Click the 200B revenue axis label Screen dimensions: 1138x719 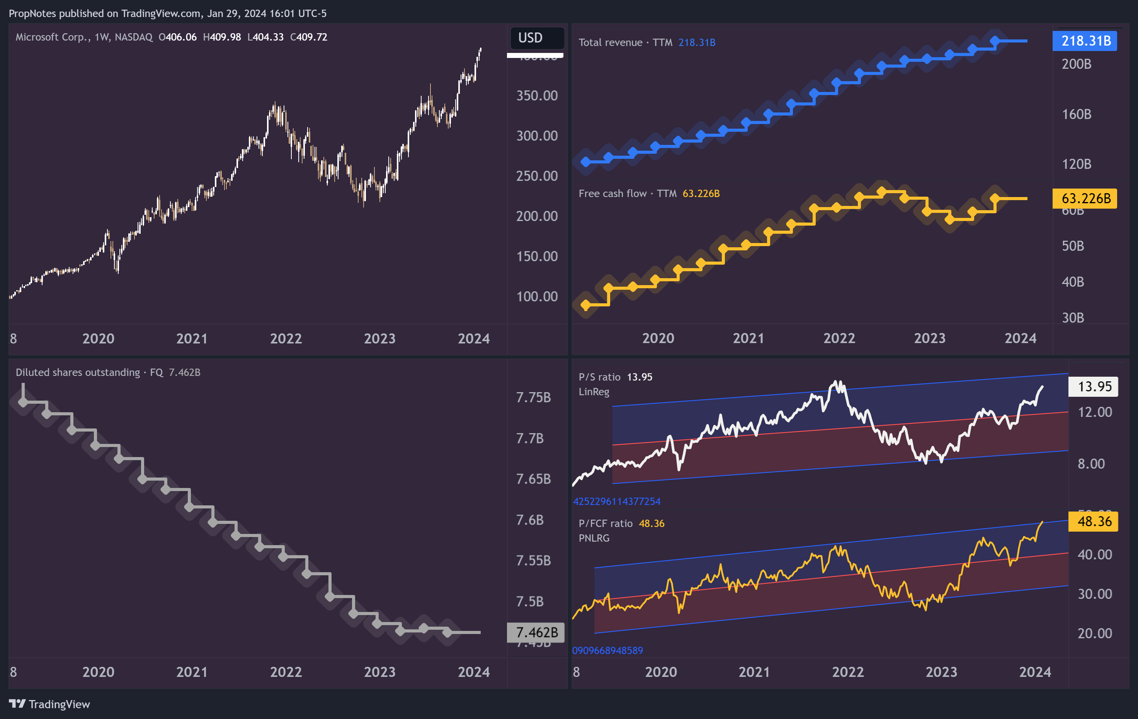[x=1077, y=64]
